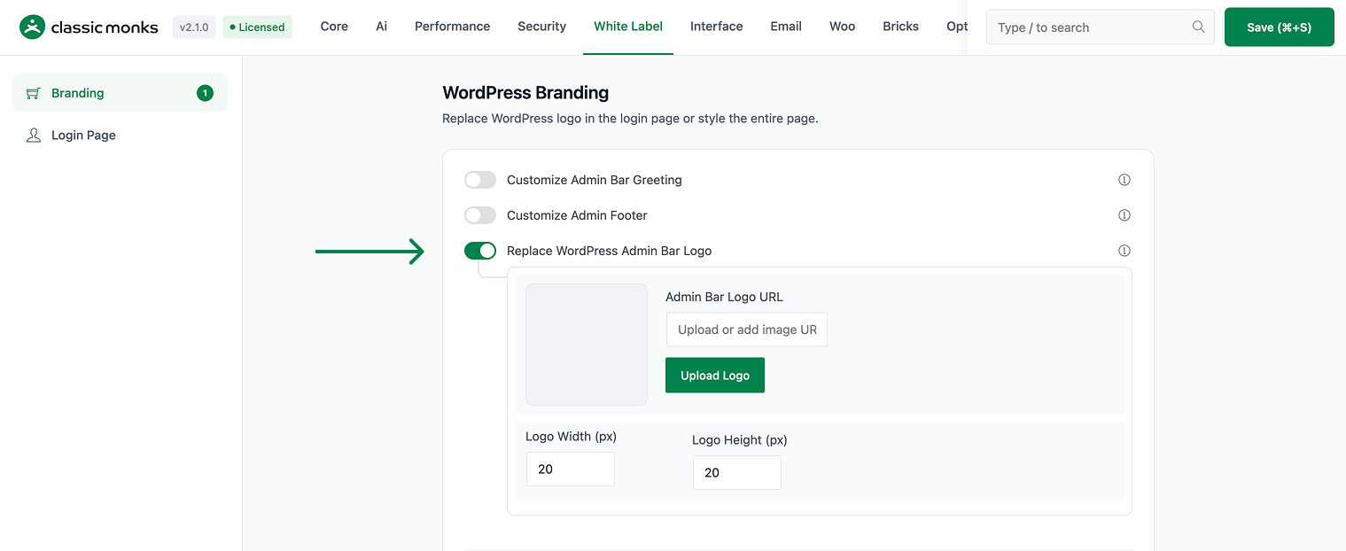Click the Licensed status badge

pyautogui.click(x=257, y=27)
